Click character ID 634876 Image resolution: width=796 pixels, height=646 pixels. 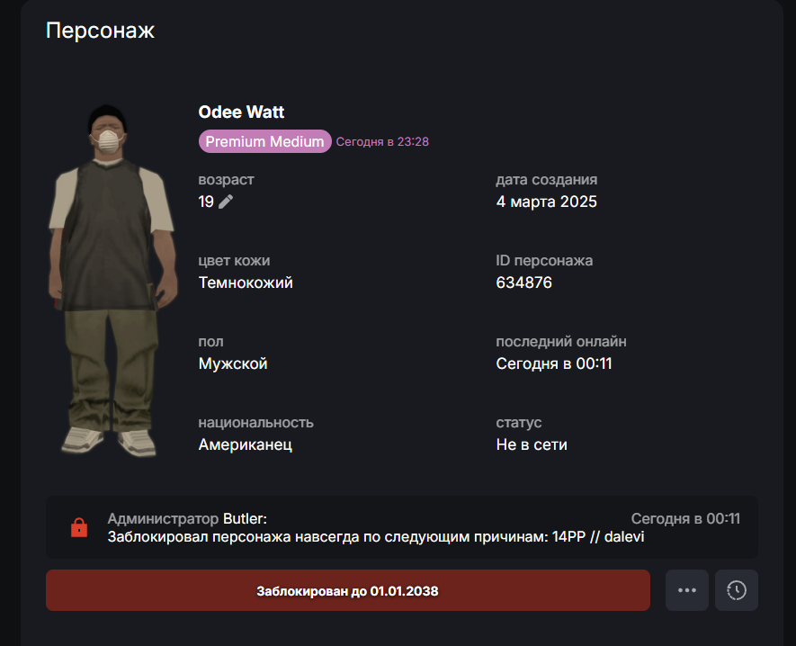coord(523,283)
